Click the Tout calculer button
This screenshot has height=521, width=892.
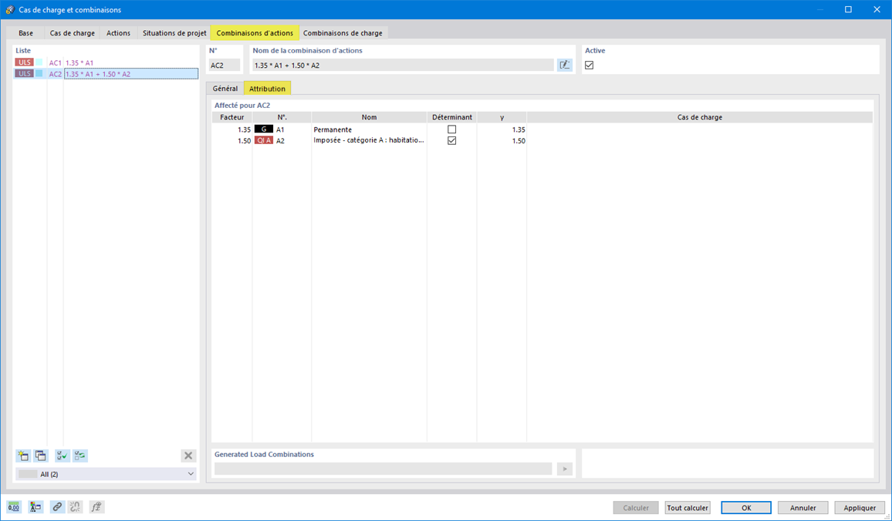pos(688,508)
